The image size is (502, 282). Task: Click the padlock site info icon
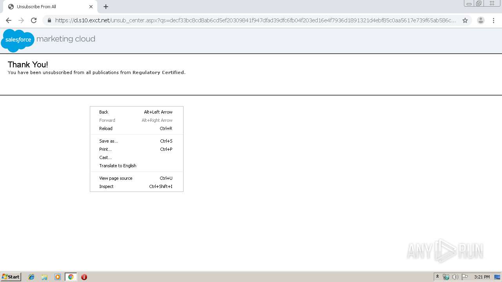49,20
